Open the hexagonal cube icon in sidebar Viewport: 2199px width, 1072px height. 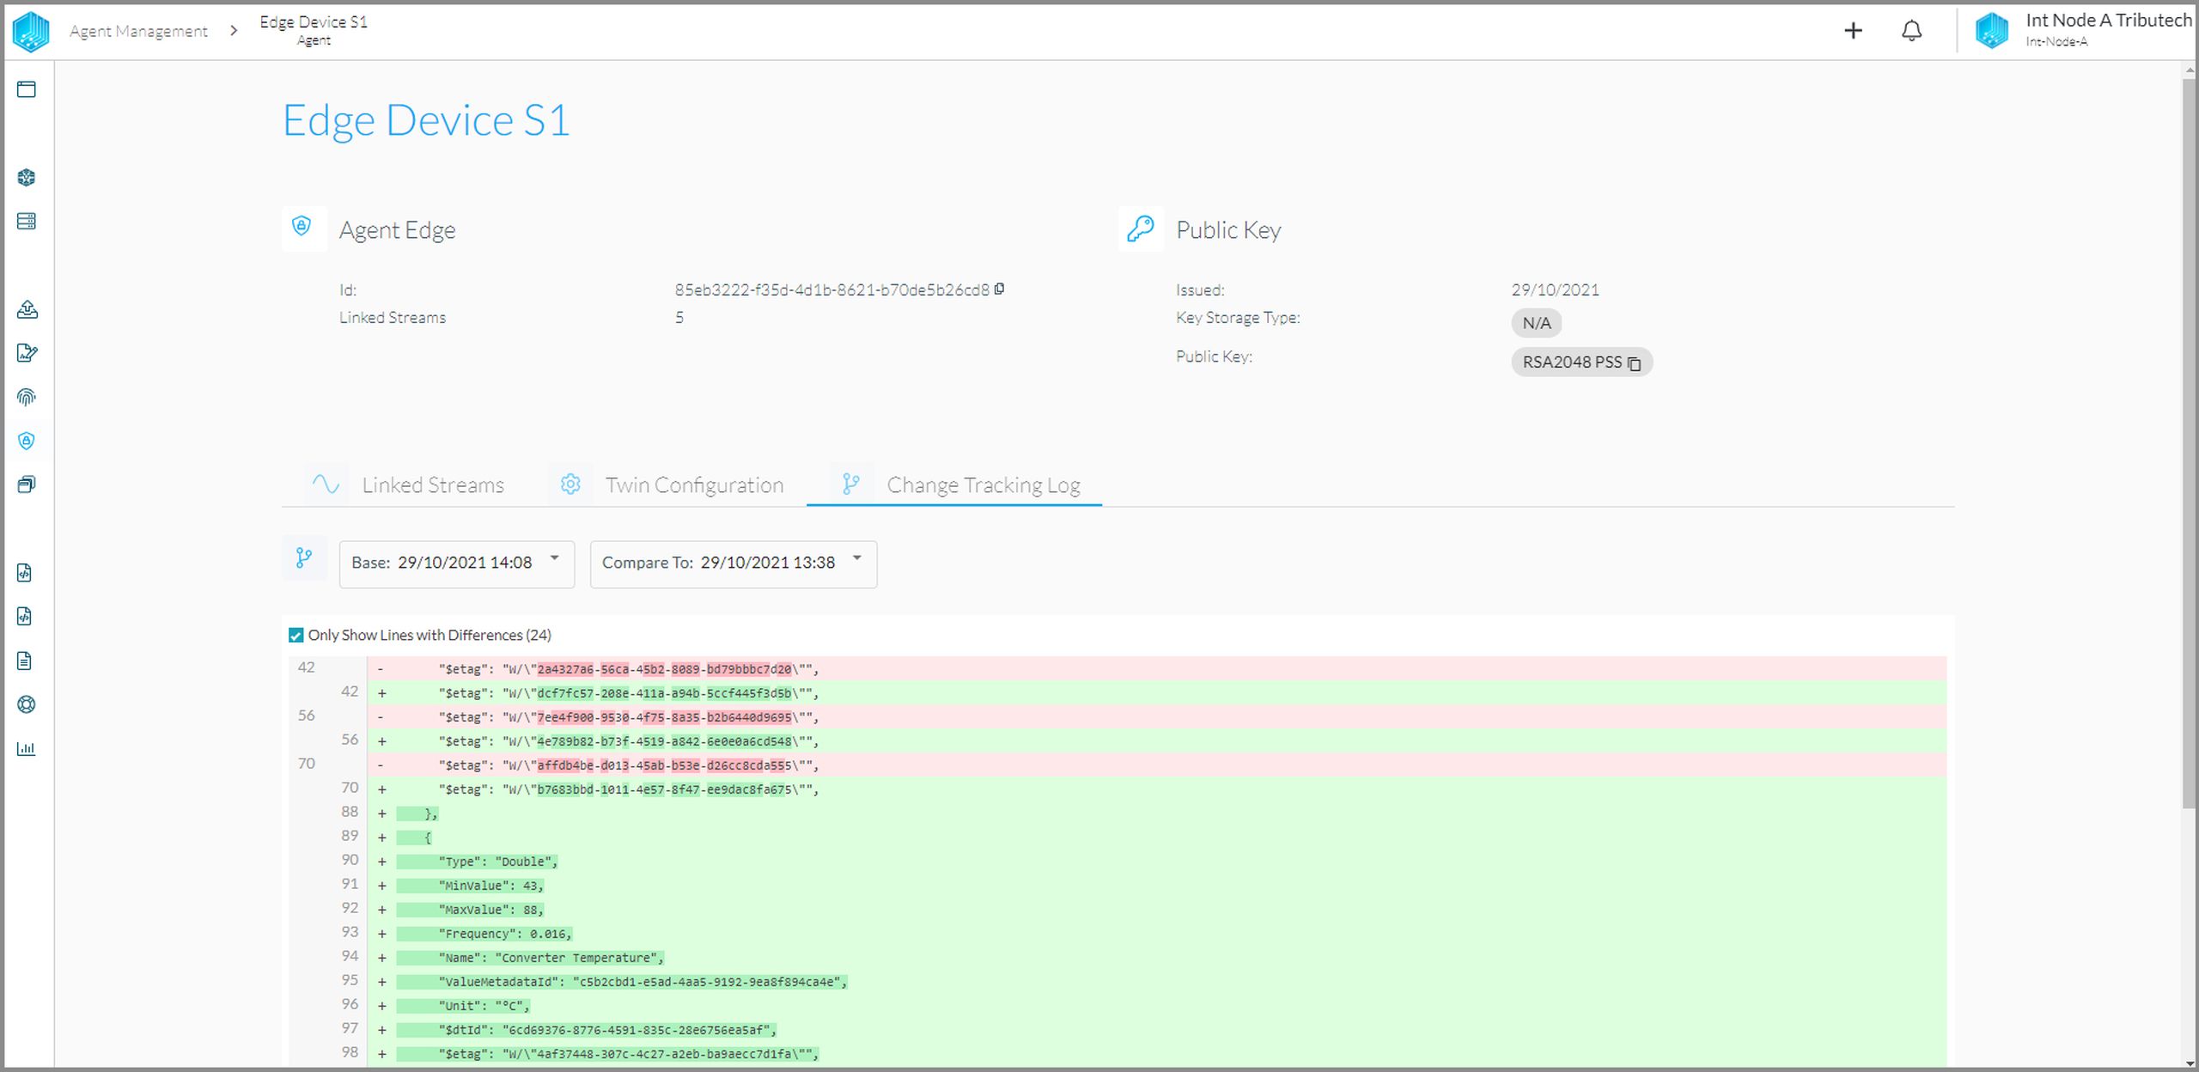(x=27, y=177)
